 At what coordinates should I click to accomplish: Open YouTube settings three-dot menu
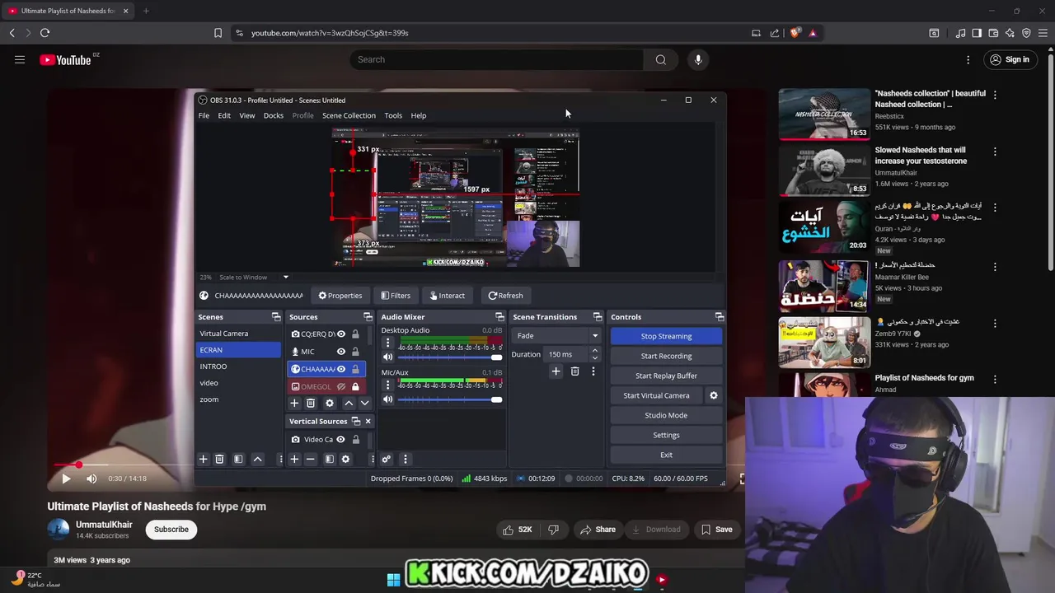pos(968,59)
